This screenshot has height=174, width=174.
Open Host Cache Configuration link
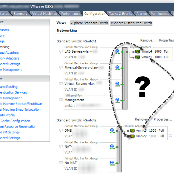click(15, 121)
